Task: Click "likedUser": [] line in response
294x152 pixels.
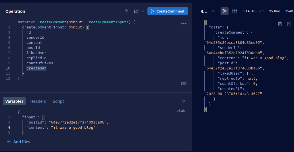Action: 235,73
